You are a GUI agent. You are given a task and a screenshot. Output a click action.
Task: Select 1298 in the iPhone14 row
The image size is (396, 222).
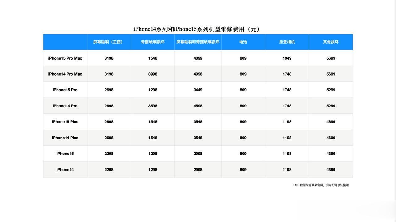point(153,170)
